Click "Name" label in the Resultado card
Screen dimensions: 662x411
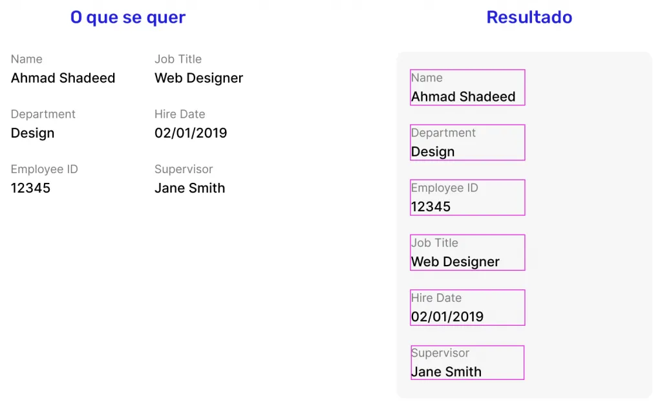tap(427, 78)
